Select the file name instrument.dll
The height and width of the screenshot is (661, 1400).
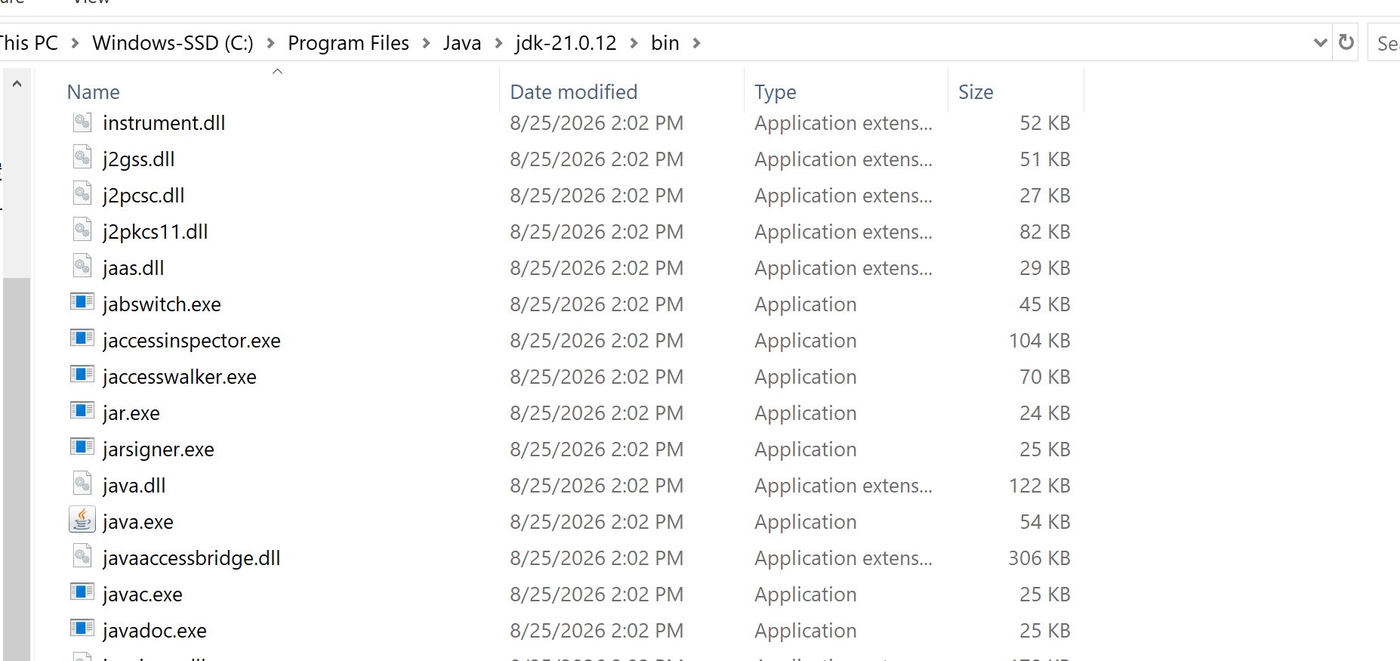point(164,123)
